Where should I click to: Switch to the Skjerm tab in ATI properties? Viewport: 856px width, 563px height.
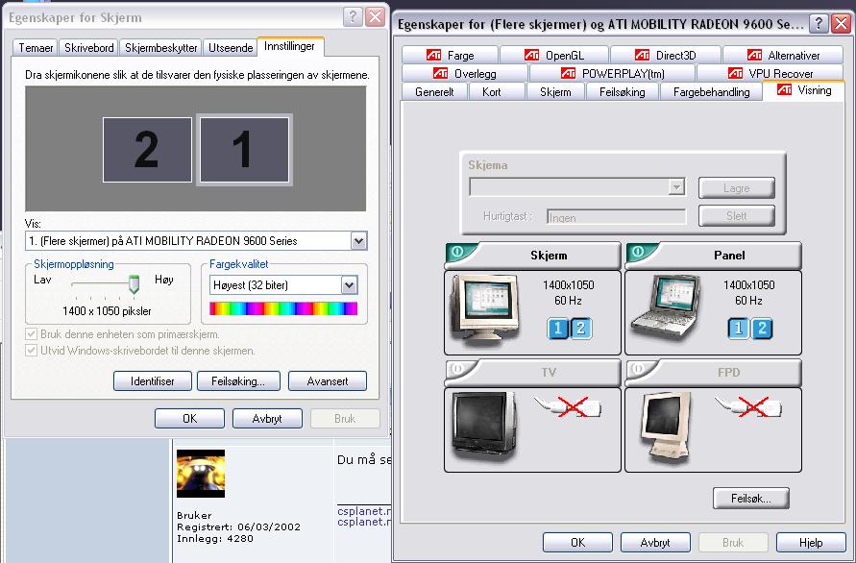555,91
